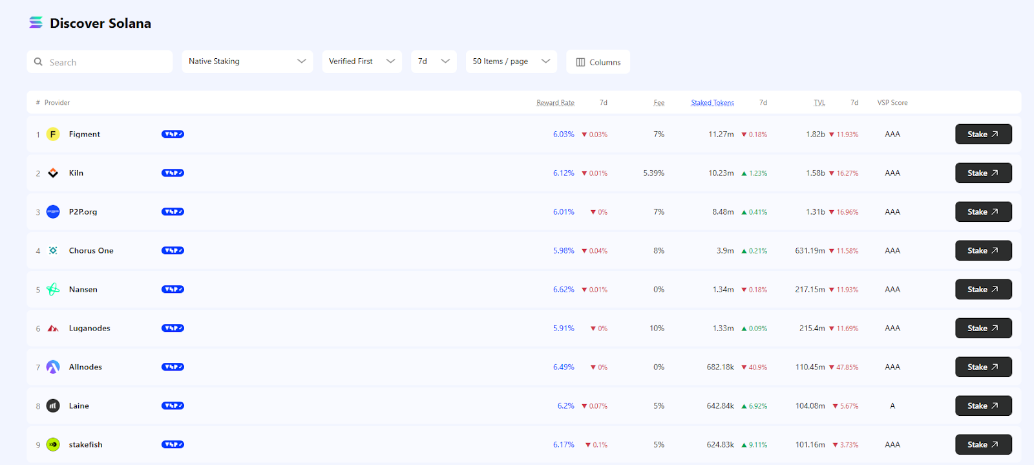Click the Figment provider logo
1034x465 pixels.
pyautogui.click(x=53, y=135)
